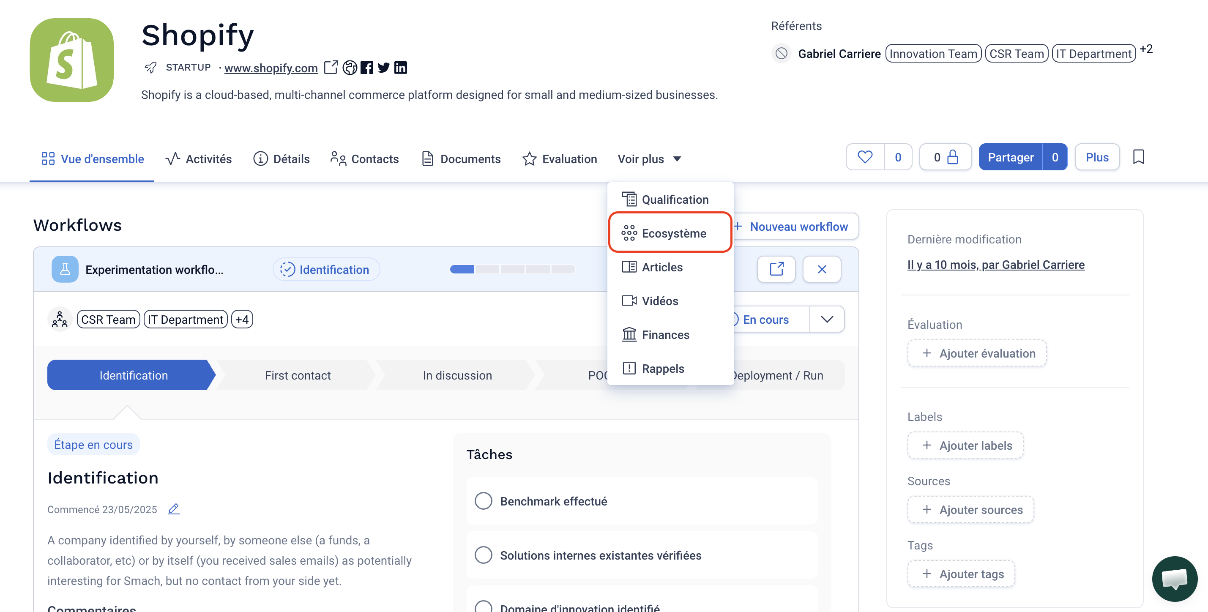The image size is (1208, 612).
Task: Open the Détails tab
Action: coord(282,159)
